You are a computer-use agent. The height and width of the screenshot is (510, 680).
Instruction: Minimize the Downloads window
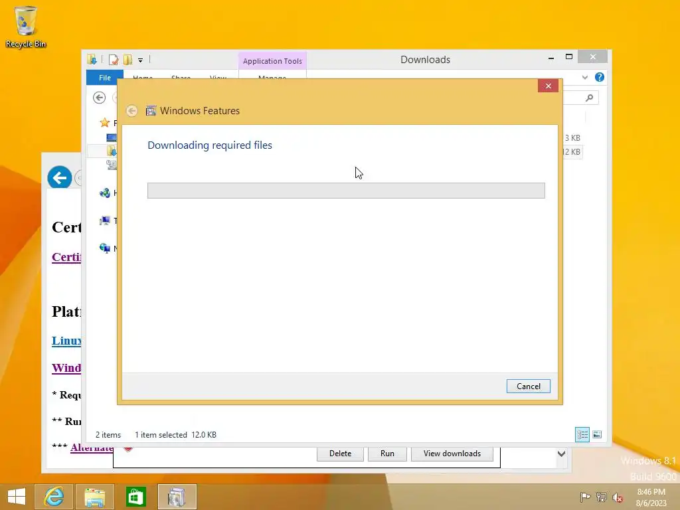pos(551,58)
